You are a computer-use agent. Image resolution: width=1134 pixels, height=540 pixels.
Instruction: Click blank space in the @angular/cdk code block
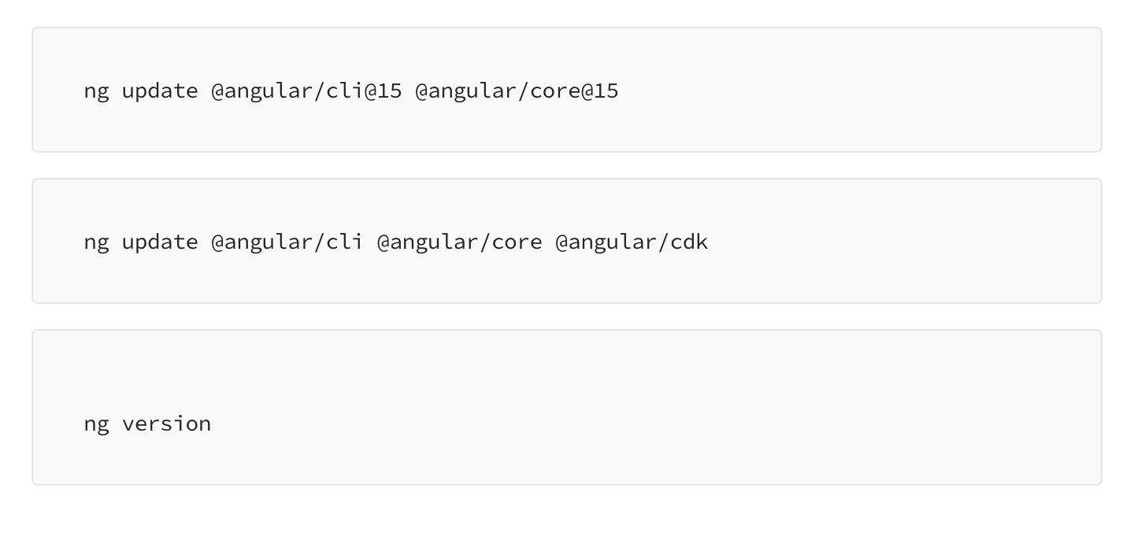(906, 242)
